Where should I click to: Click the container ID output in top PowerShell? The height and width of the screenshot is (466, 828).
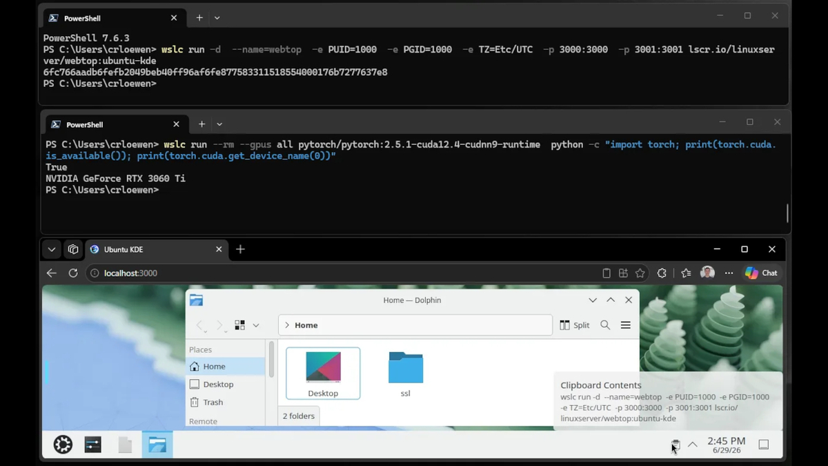[x=215, y=72]
